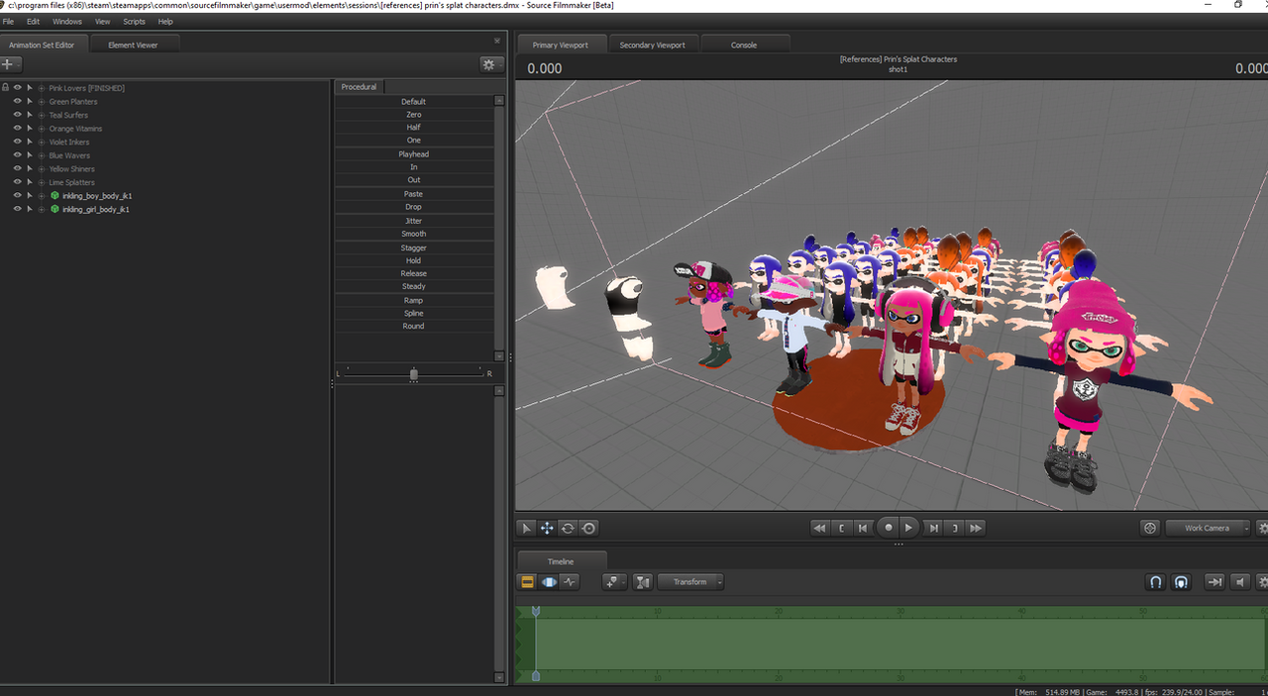Image resolution: width=1268 pixels, height=696 pixels.
Task: Toggle the first timeline snap magnet
Action: click(1155, 582)
